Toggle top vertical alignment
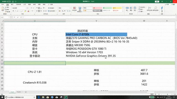The width and height of the screenshot is (177, 99). tap(37, 8)
